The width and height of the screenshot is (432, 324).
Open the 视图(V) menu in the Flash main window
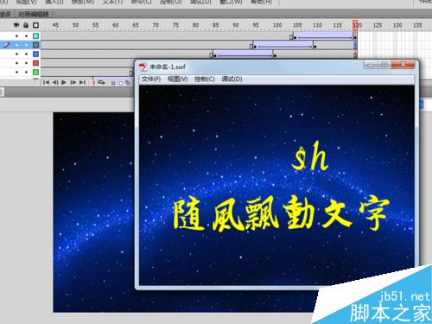click(26, 2)
